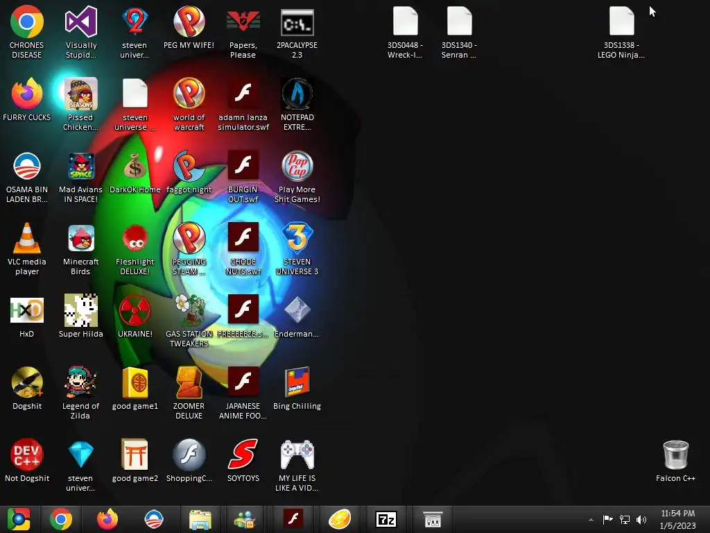Open the PopCap Play More Games icon
This screenshot has width=710, height=533.
pos(297,177)
